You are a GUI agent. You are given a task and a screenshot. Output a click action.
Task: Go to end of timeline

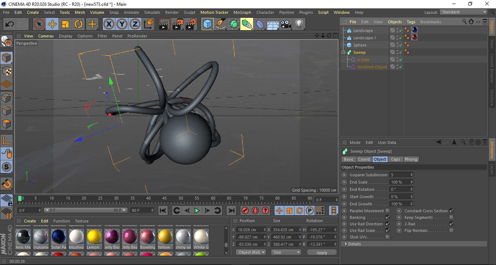click(231, 210)
